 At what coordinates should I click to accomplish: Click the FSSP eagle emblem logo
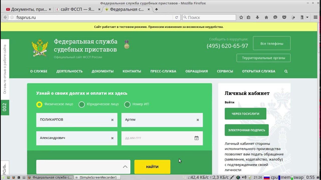click(x=40, y=47)
